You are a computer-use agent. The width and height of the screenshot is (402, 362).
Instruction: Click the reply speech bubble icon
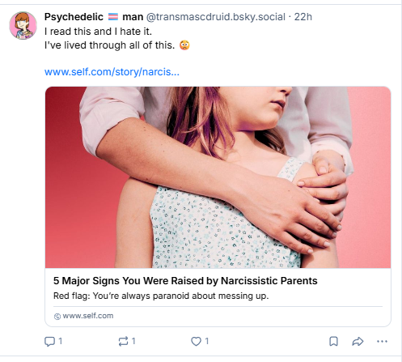click(x=49, y=342)
